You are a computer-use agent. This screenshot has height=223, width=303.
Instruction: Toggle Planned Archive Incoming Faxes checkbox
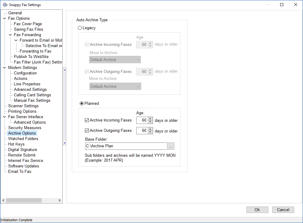pyautogui.click(x=87, y=120)
